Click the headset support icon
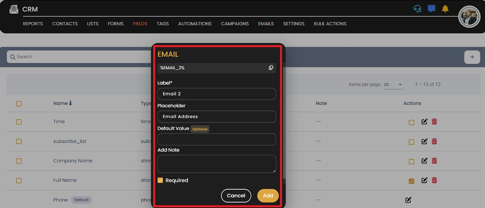 point(417,9)
